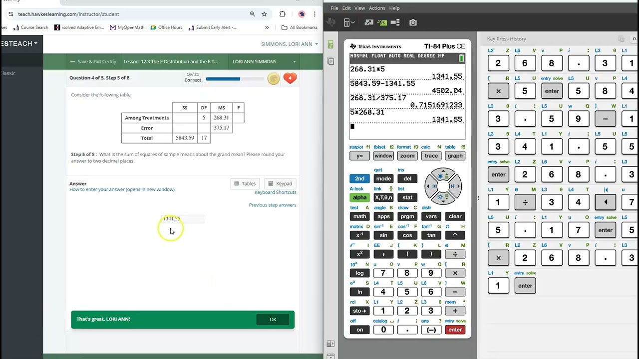Open the Edit menu in emulator
The height and width of the screenshot is (359, 639).
346,8
